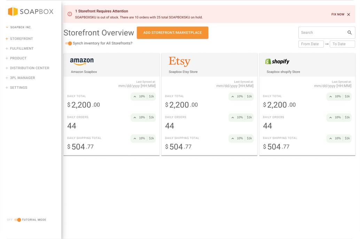This screenshot has height=239, width=360.
Task: Click the red alert warning icon
Action: click(x=70, y=14)
